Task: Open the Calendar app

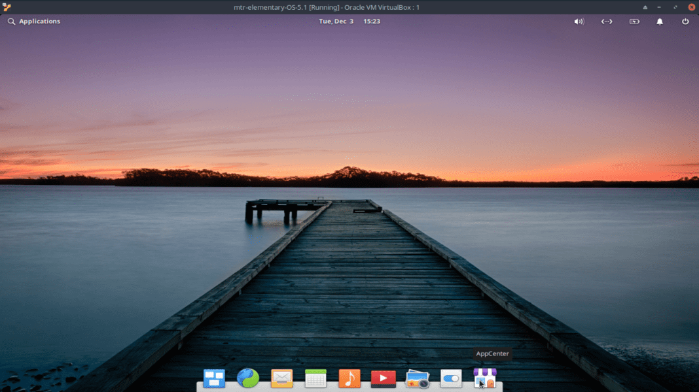Action: tap(315, 379)
